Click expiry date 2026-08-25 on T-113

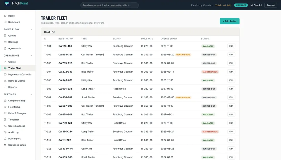(x=167, y=149)
